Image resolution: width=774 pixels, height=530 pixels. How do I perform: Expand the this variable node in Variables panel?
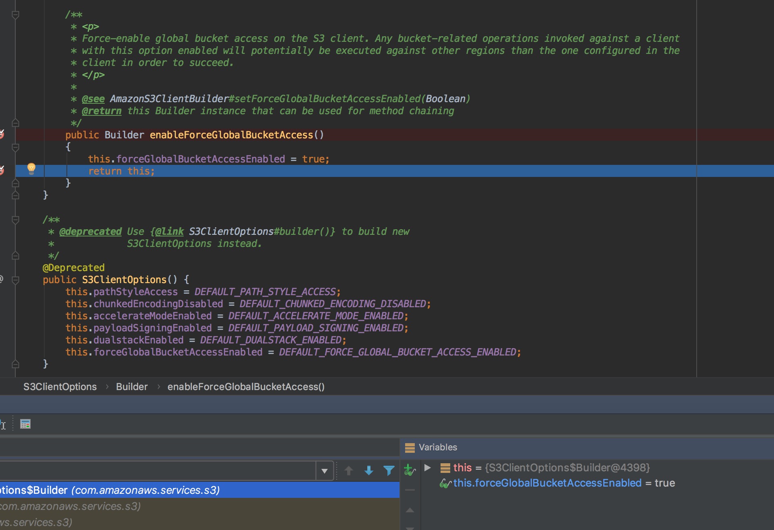click(427, 468)
